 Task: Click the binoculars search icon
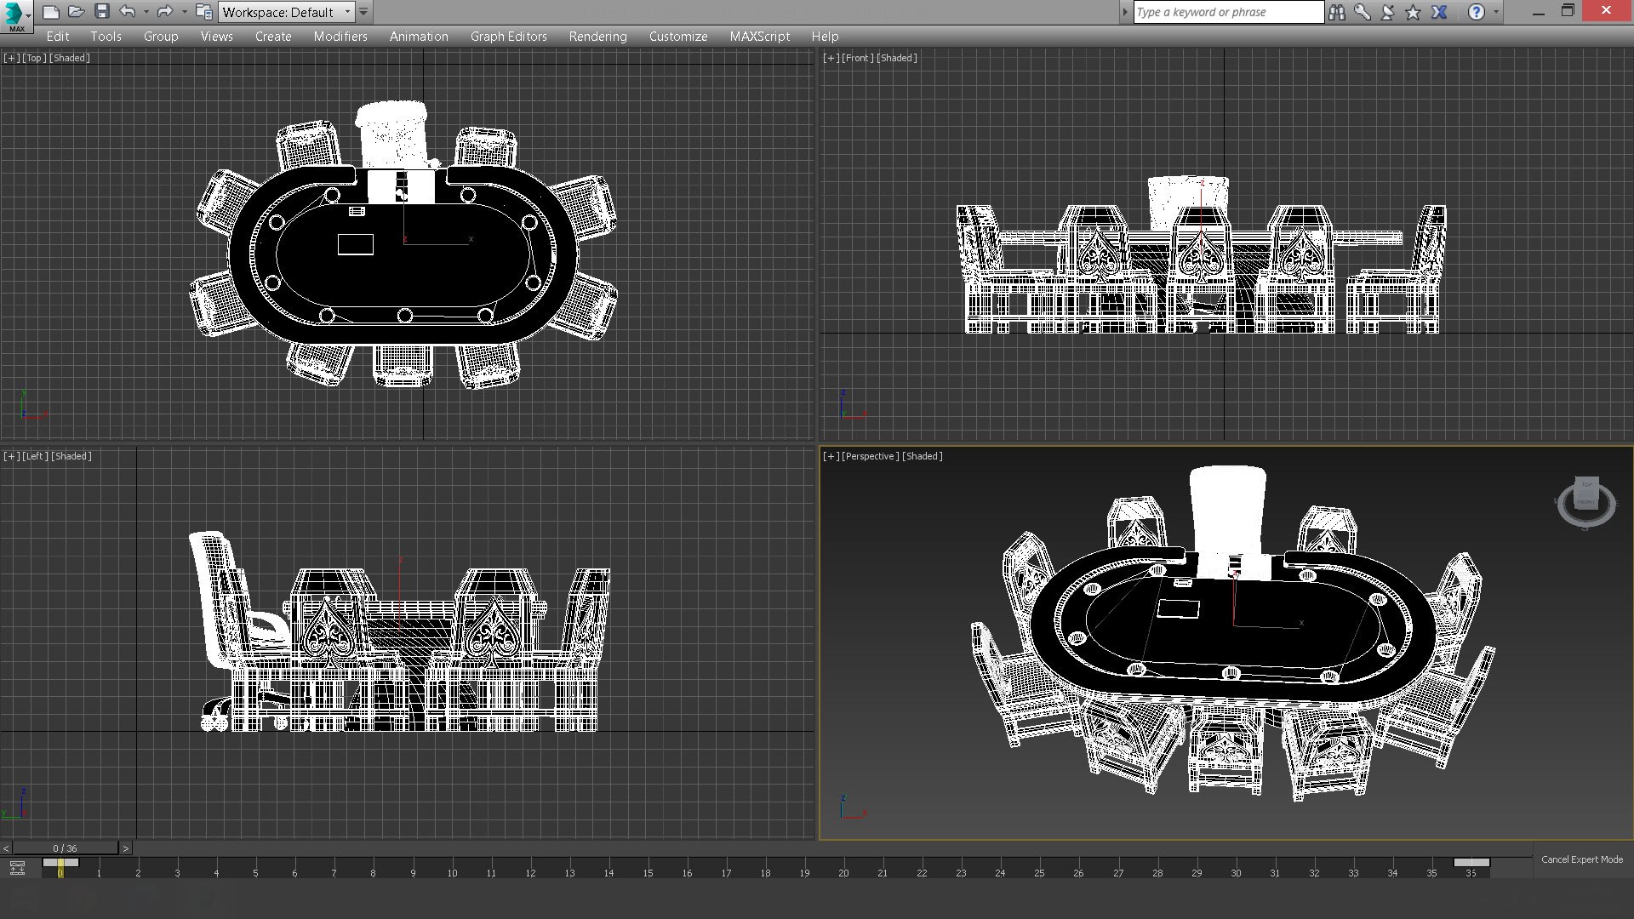[1337, 12]
